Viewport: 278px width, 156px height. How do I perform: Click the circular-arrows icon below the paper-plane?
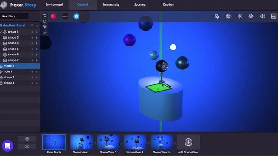[45, 32]
